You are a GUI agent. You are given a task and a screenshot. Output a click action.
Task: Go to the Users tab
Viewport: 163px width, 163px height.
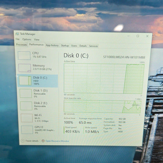pyautogui.click(x=74, y=46)
